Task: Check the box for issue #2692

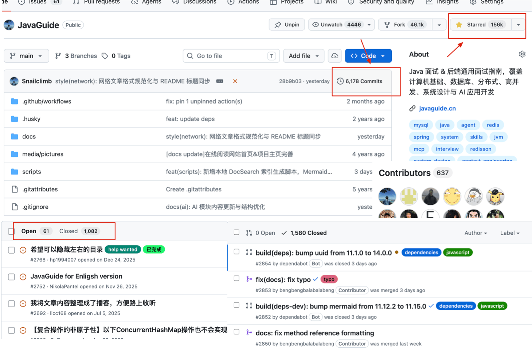Action: coord(11,304)
